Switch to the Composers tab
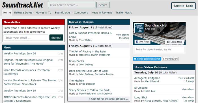This screenshot has height=103, width=198. [x=81, y=13]
